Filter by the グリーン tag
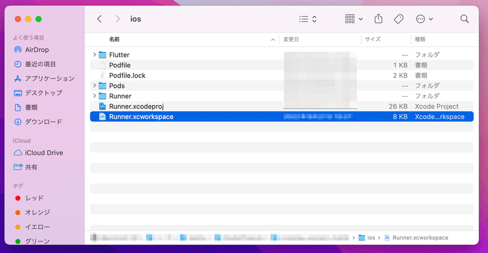This screenshot has height=253, width=488. (x=32, y=241)
